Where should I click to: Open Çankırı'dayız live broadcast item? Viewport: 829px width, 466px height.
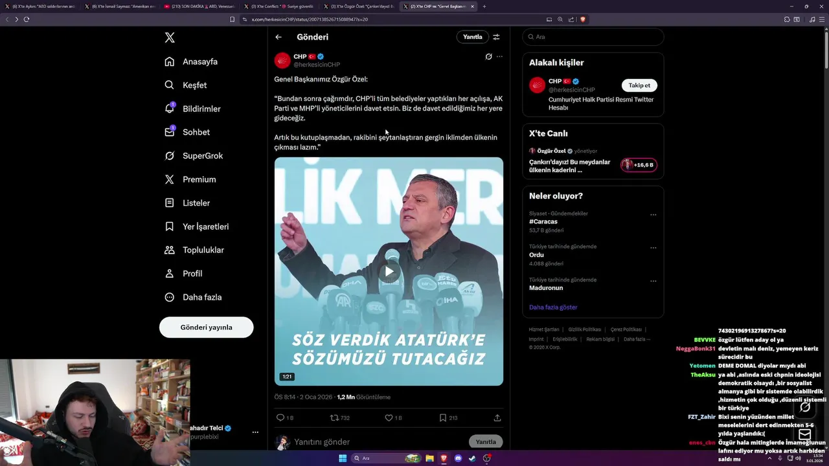570,166
